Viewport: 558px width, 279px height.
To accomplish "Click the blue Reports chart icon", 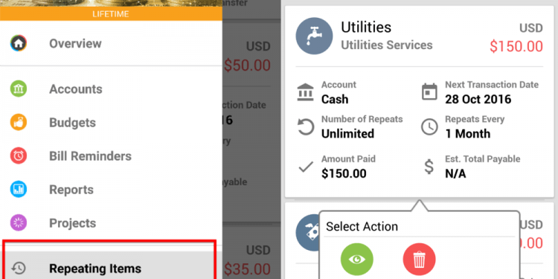I will (x=18, y=189).
